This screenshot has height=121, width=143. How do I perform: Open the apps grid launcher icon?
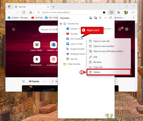[x=14, y=29]
